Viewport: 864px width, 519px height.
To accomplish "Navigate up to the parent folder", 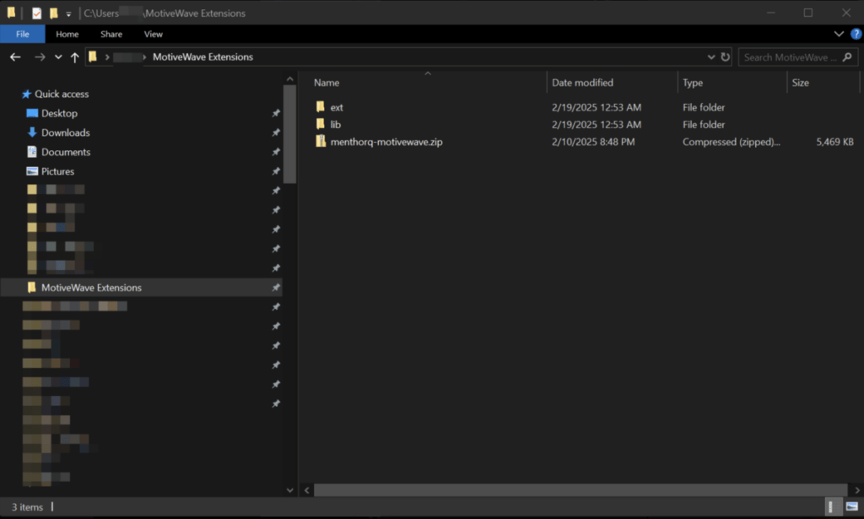I will (x=74, y=57).
